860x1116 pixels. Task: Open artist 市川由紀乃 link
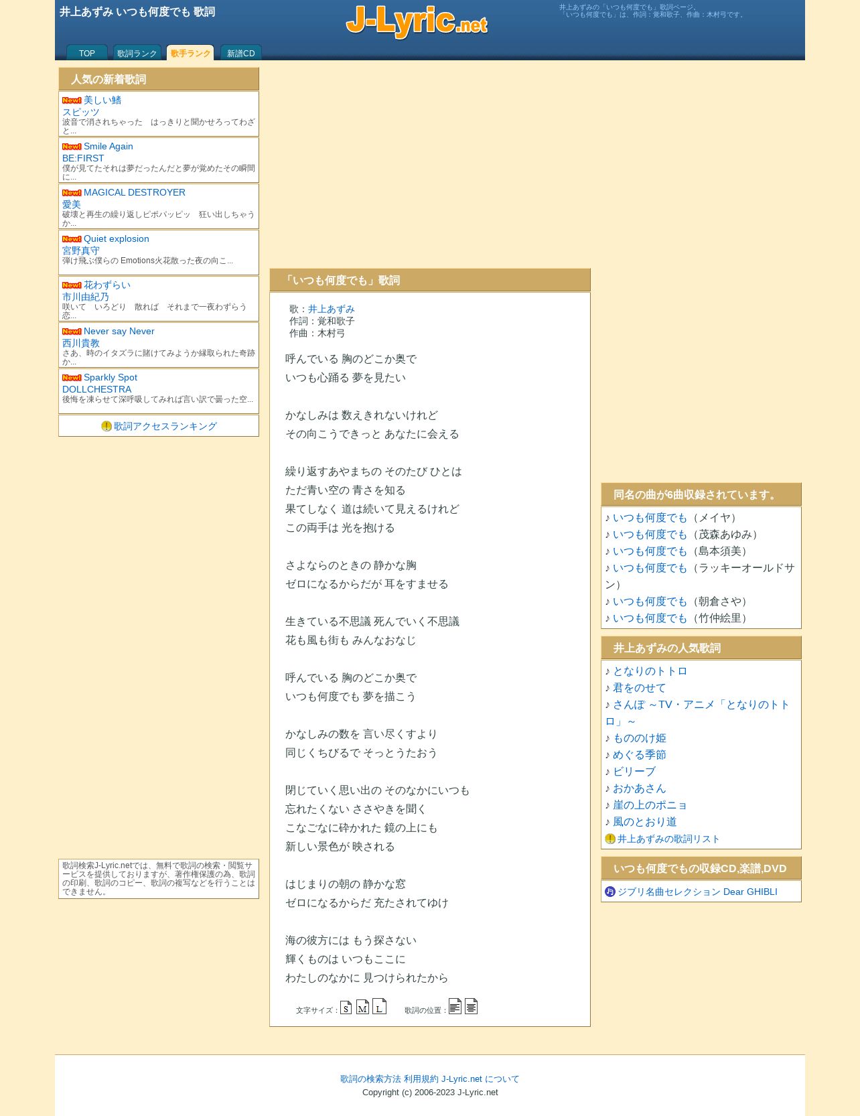(86, 297)
